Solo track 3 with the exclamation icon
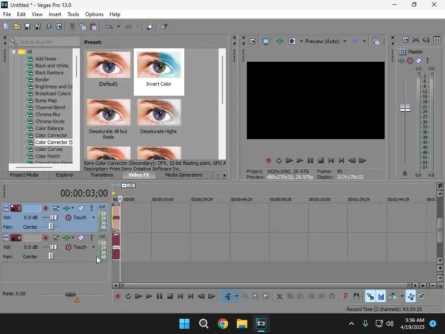Screen dimensions: 445x334 [92, 208]
